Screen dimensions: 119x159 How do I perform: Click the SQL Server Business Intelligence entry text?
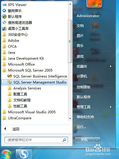click(40, 76)
